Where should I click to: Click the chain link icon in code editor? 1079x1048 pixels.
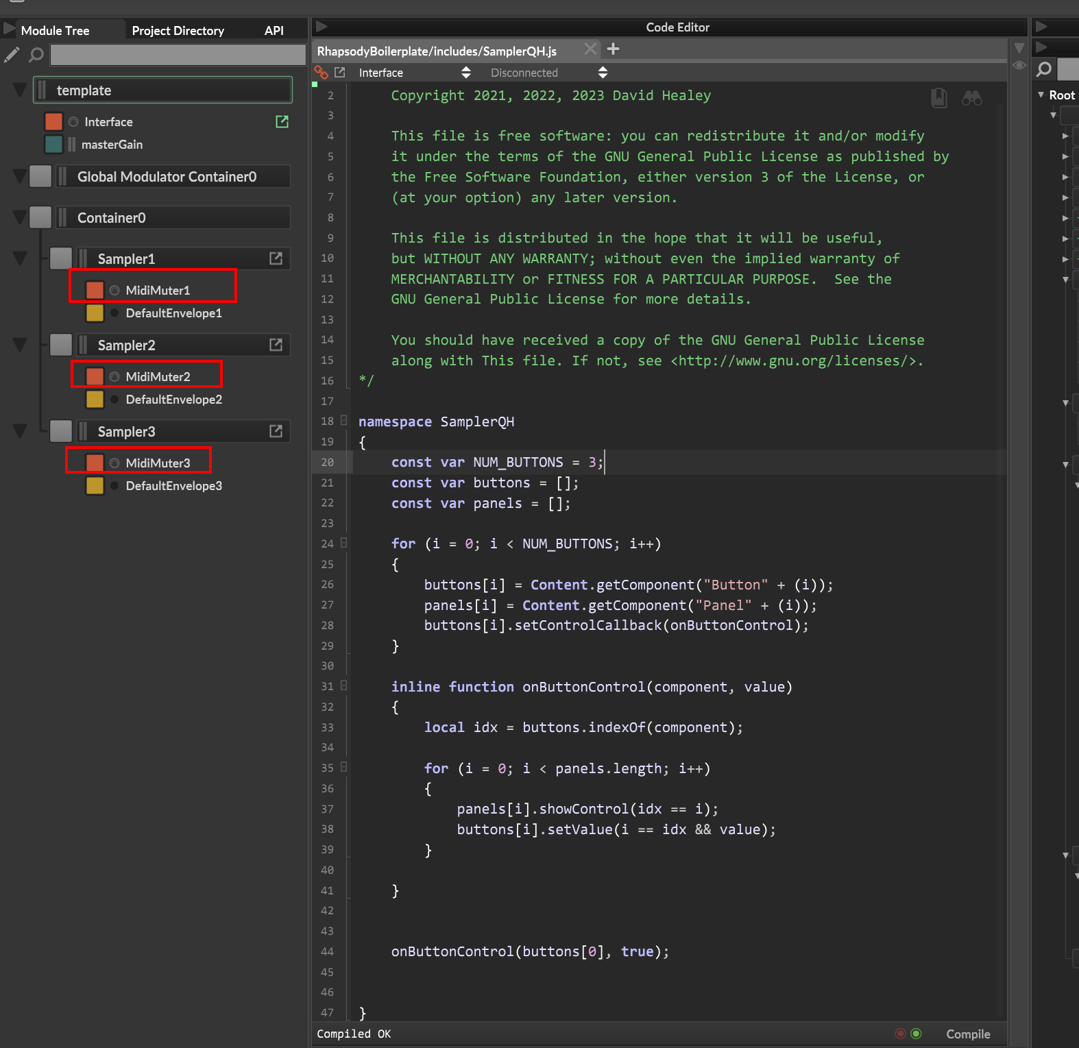pos(321,73)
